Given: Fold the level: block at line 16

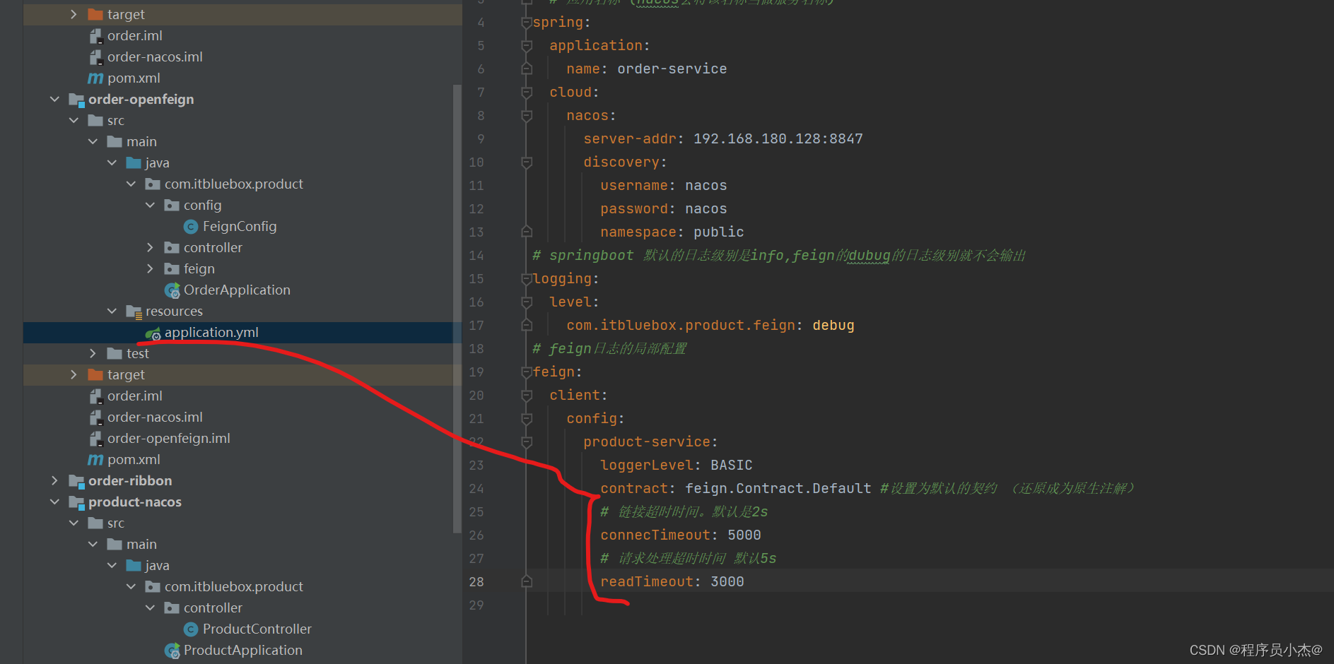Looking at the screenshot, I should (527, 302).
